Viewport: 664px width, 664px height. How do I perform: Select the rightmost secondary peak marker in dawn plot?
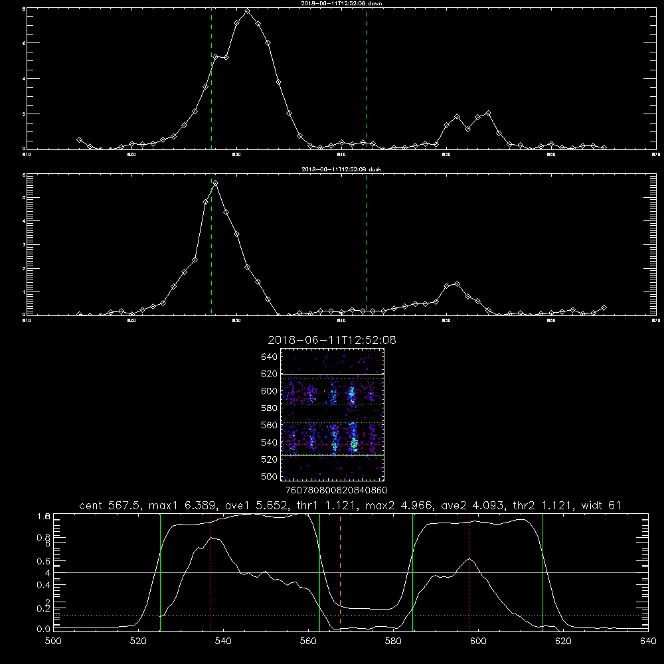pos(488,114)
